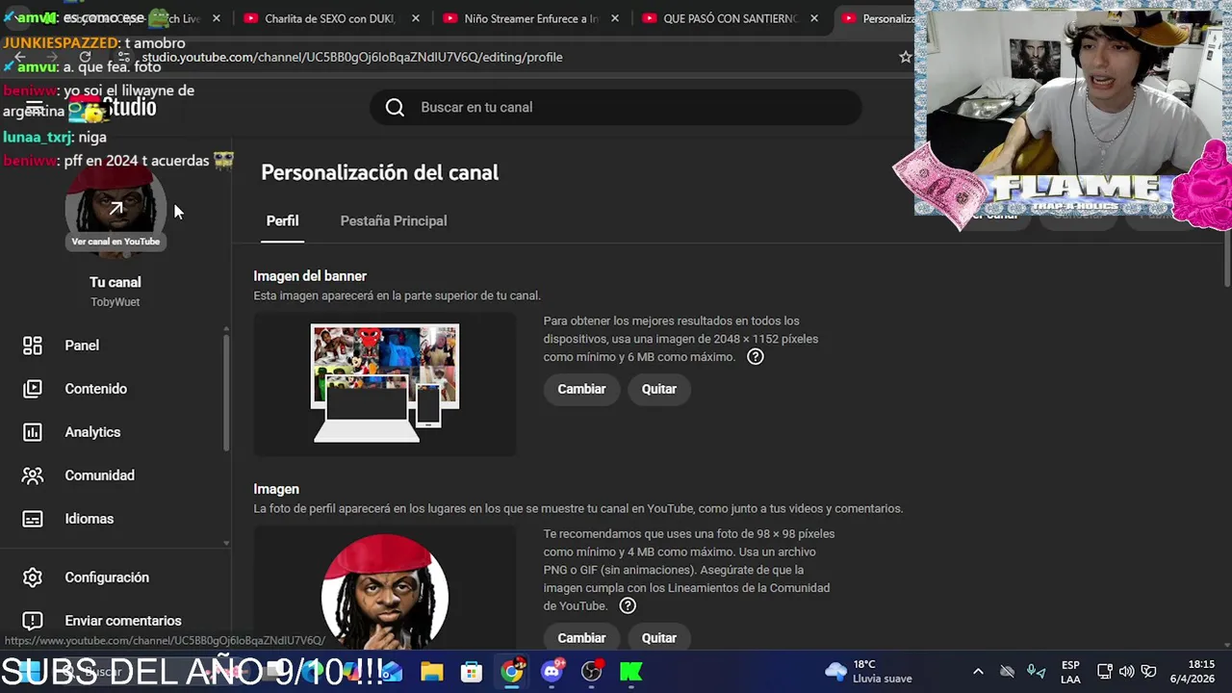
Task: Click the Buscar en tu canal search field
Action: pyautogui.click(x=616, y=107)
